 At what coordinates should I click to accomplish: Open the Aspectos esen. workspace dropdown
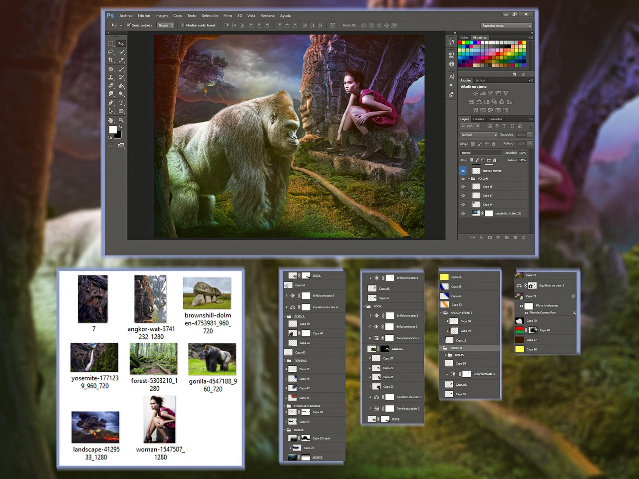point(506,25)
